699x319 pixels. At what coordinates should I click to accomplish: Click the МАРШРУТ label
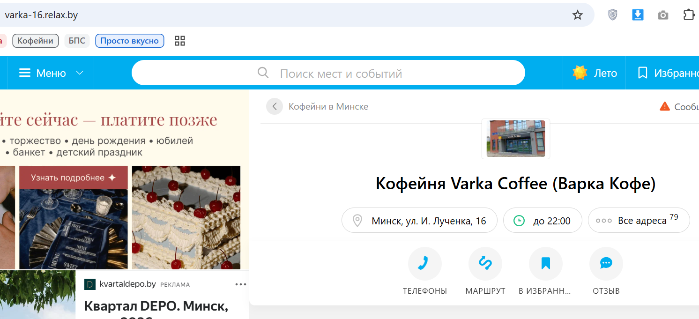pos(485,291)
